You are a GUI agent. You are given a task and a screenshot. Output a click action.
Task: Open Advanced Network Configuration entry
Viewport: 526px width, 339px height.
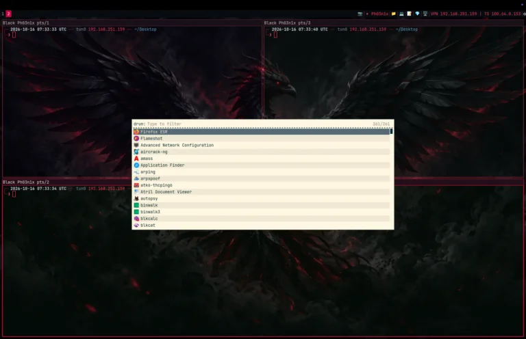pyautogui.click(x=262, y=146)
